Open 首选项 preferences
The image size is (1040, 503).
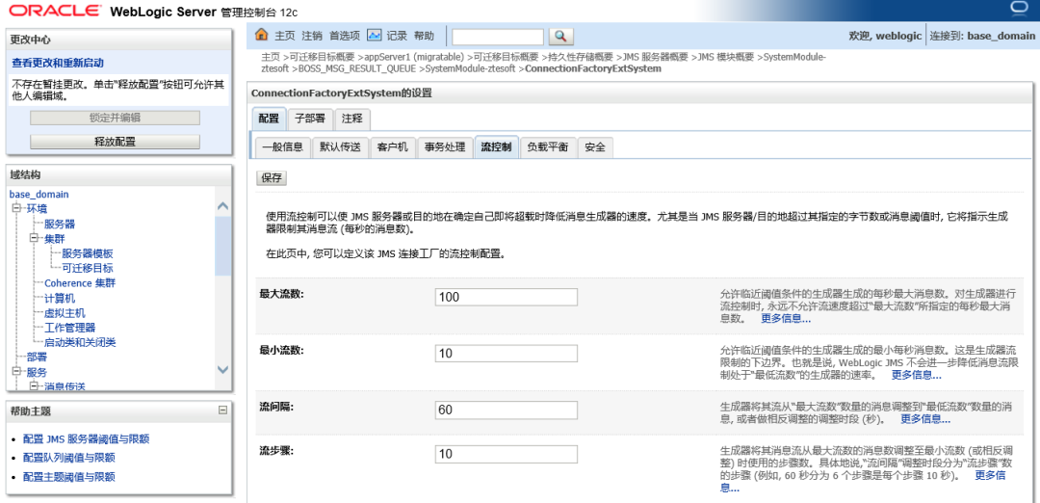click(x=344, y=36)
